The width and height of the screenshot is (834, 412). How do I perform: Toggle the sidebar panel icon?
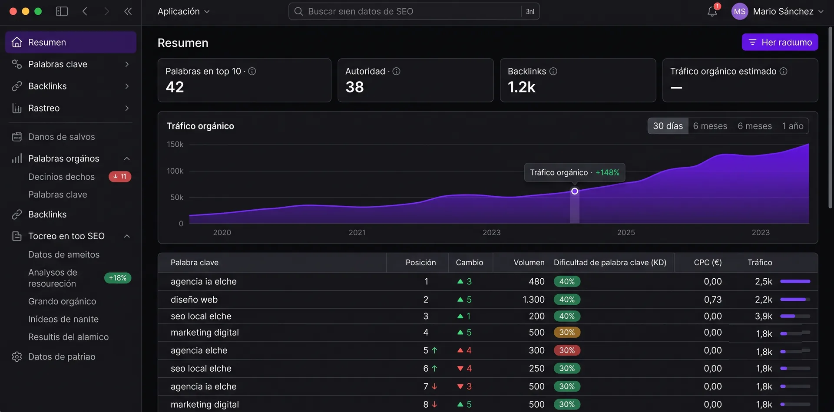pos(62,11)
